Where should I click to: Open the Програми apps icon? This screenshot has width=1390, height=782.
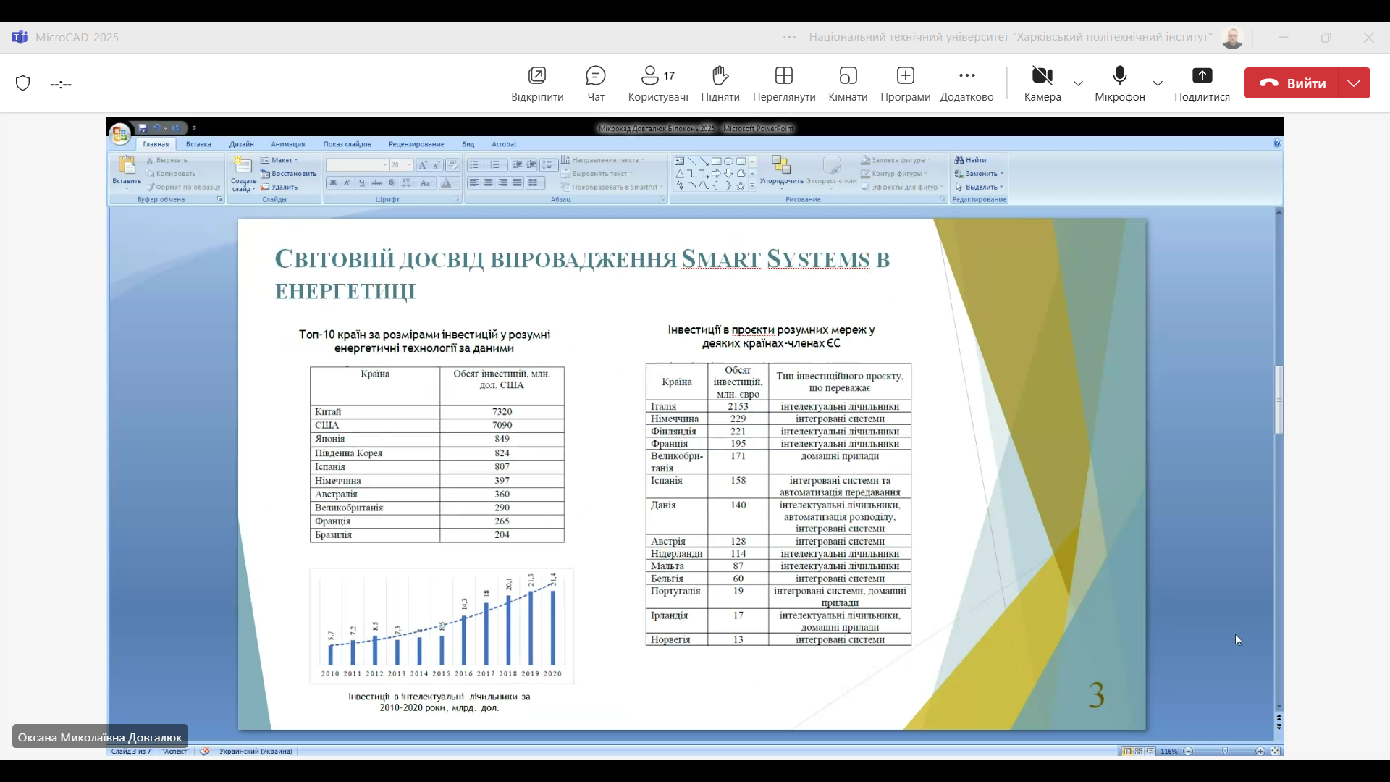pyautogui.click(x=905, y=76)
